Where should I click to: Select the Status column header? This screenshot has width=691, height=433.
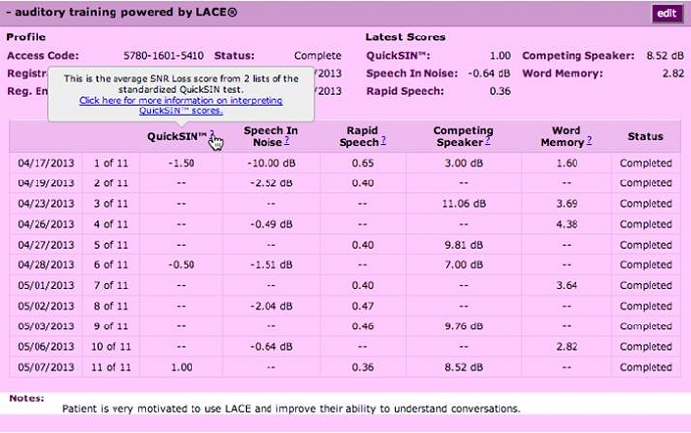pos(646,136)
